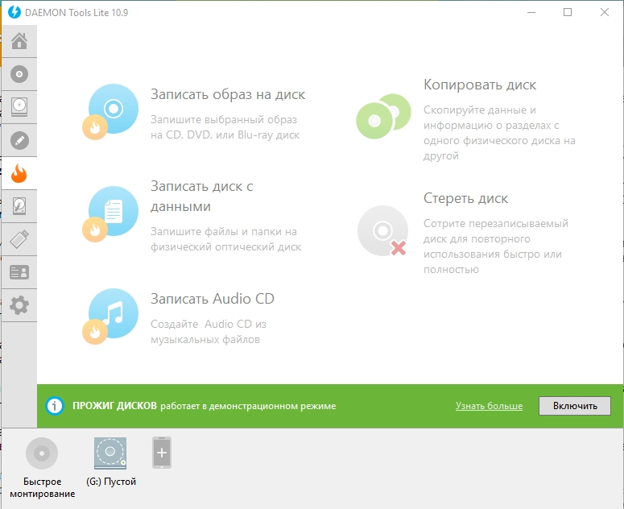624x509 pixels.
Task: Open the virtual drive sidebar icon
Action: tap(19, 107)
